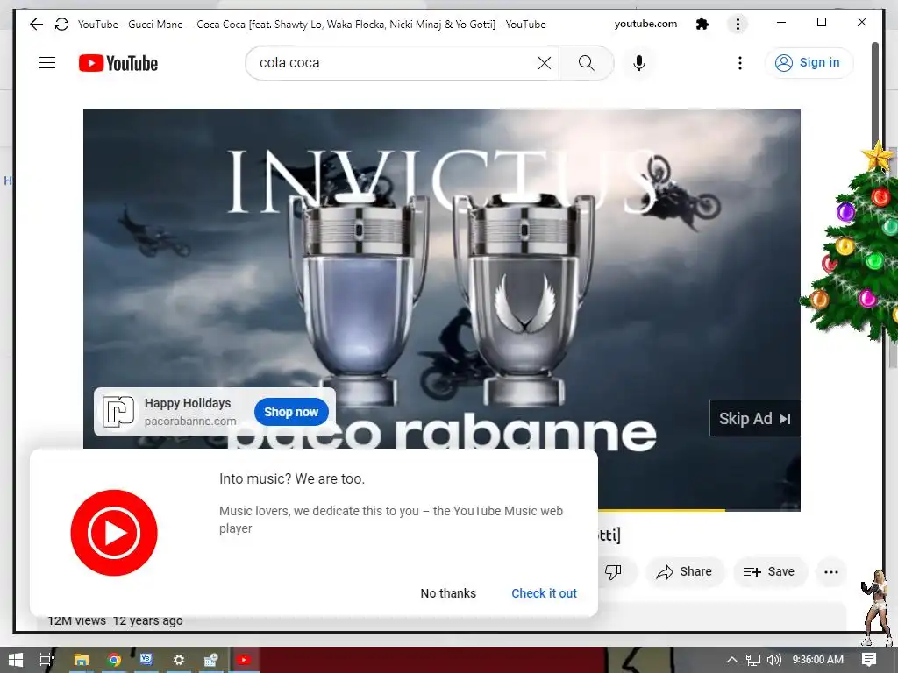
Task: Launch Google Chrome from the taskbar
Action: 114,660
